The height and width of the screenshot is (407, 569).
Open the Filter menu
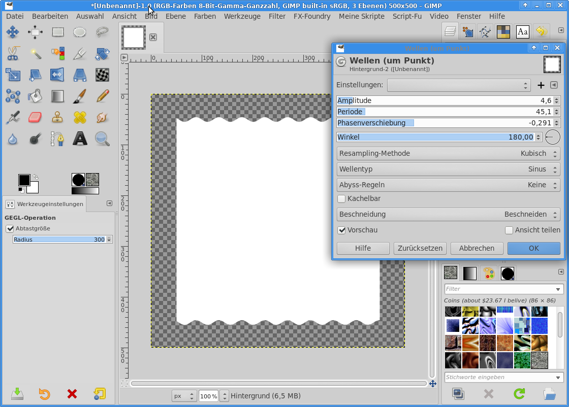(x=277, y=16)
